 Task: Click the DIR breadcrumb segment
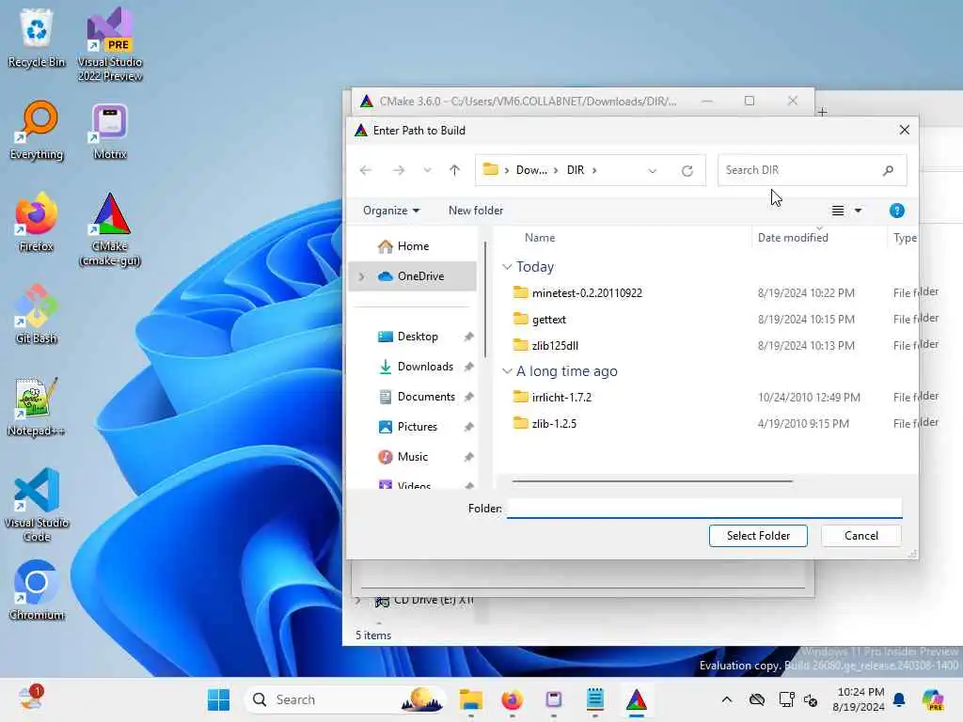point(576,170)
